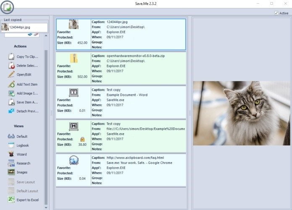Select caption openhardwaremonitor-v0.8.0-beta.zip
Image resolution: width=292 pixels, height=210 pixels.
pyautogui.click(x=136, y=56)
